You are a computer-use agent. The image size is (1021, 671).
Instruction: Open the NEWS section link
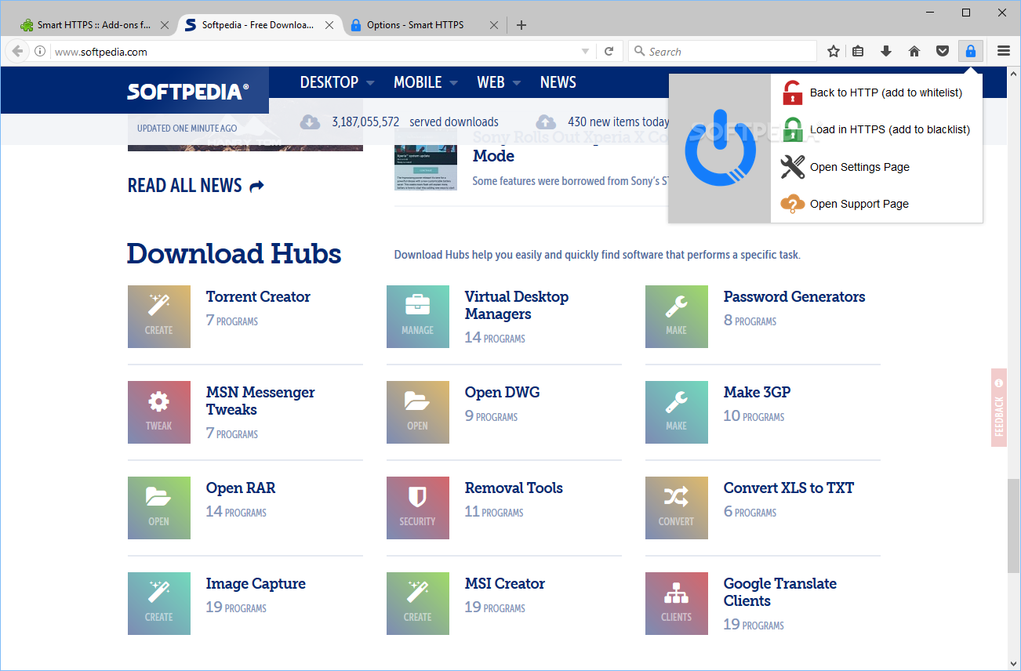(x=558, y=82)
